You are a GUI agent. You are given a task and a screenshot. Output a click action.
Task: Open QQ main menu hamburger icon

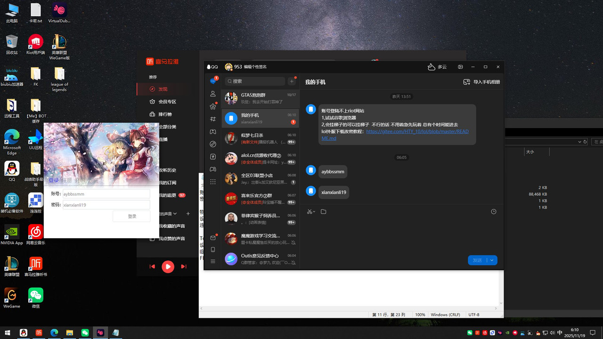(213, 261)
